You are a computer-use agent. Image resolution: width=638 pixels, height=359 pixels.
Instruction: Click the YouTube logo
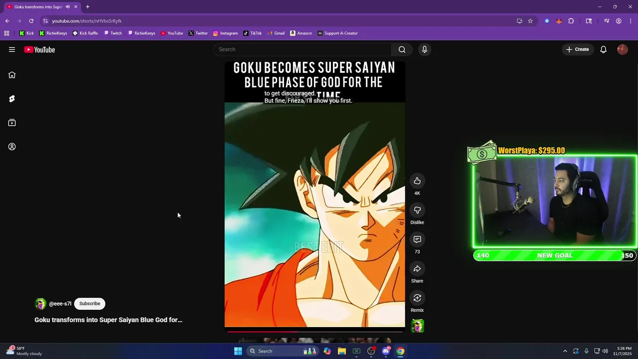point(39,49)
